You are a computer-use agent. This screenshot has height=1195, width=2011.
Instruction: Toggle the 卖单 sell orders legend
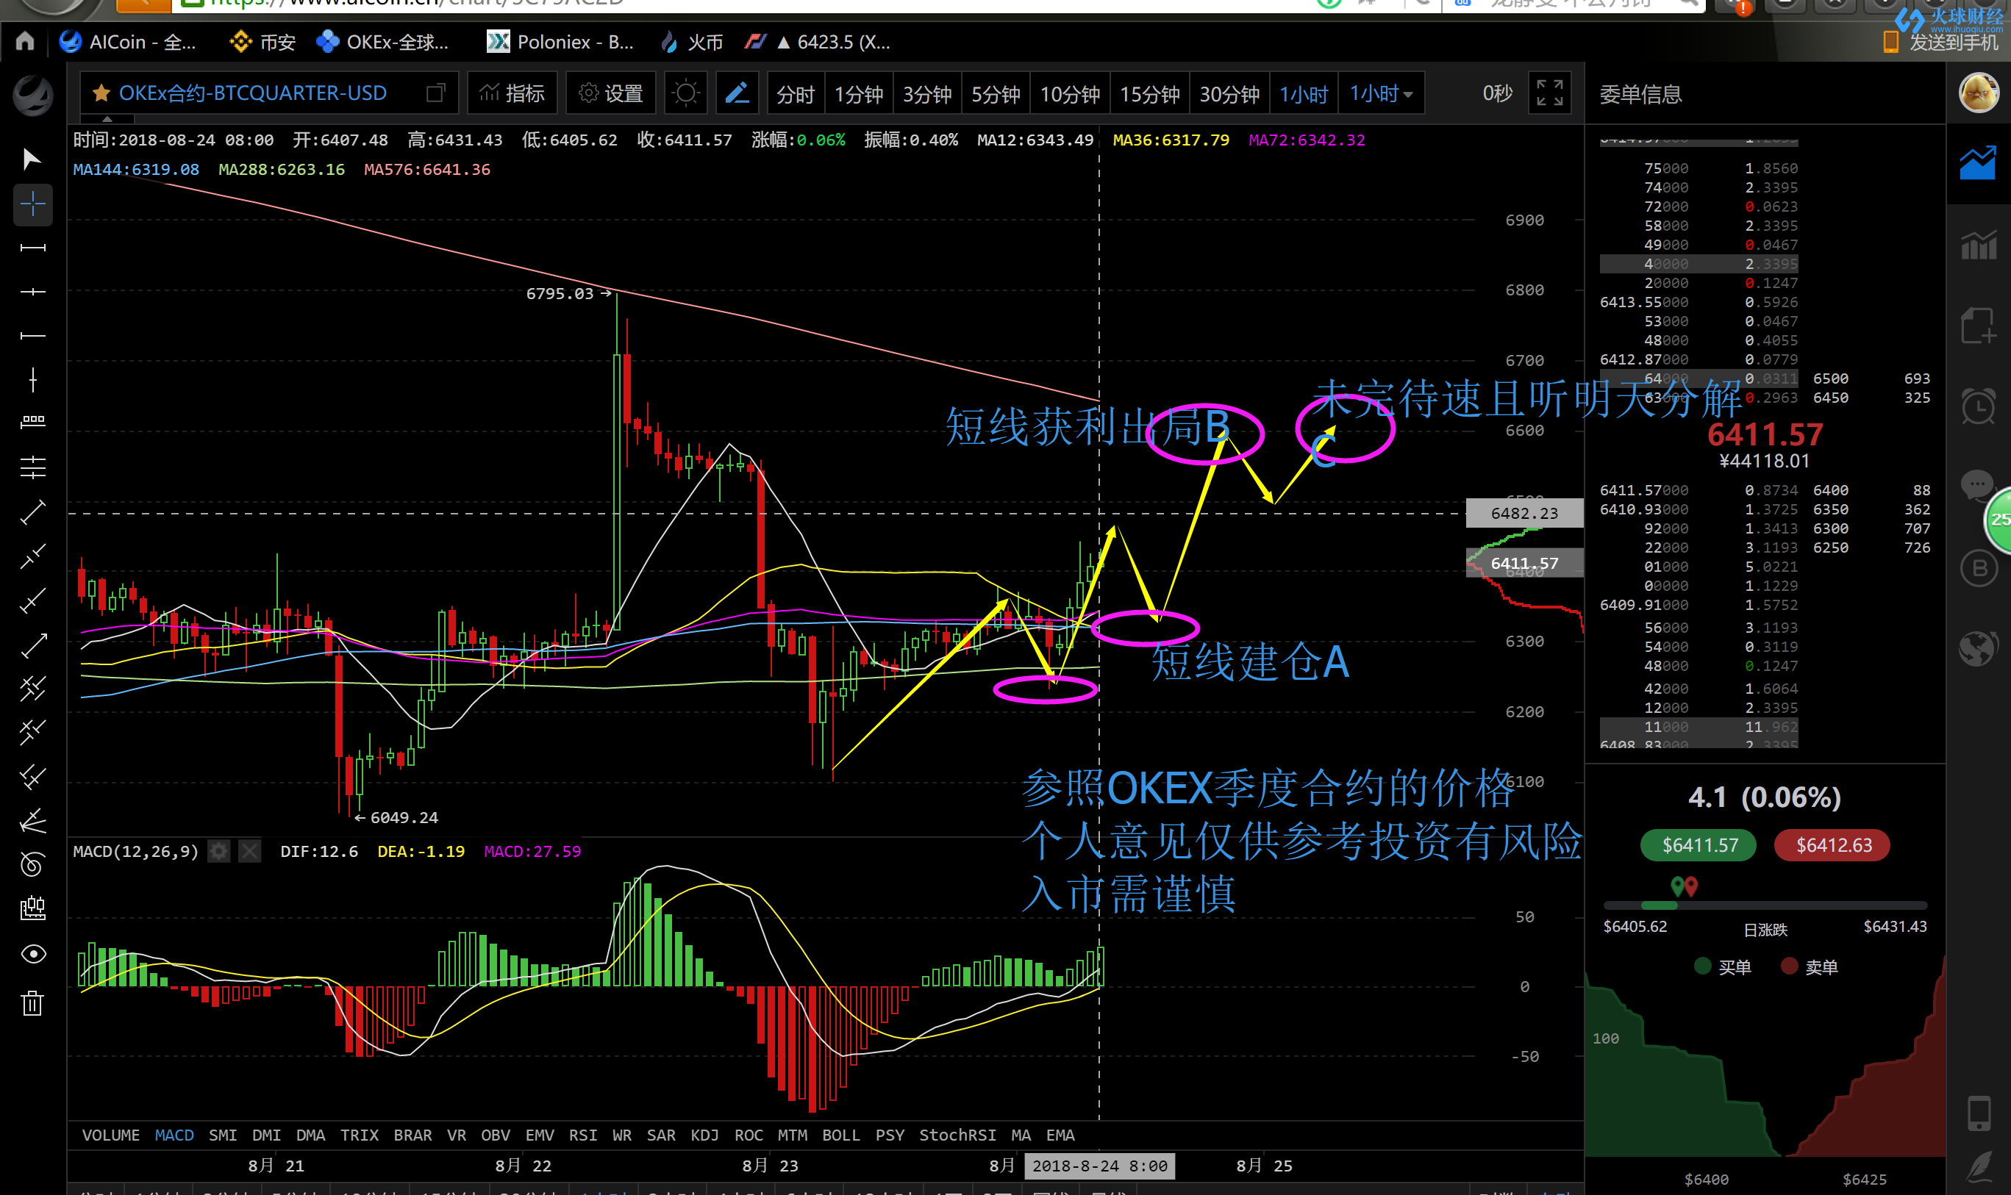tap(1810, 966)
